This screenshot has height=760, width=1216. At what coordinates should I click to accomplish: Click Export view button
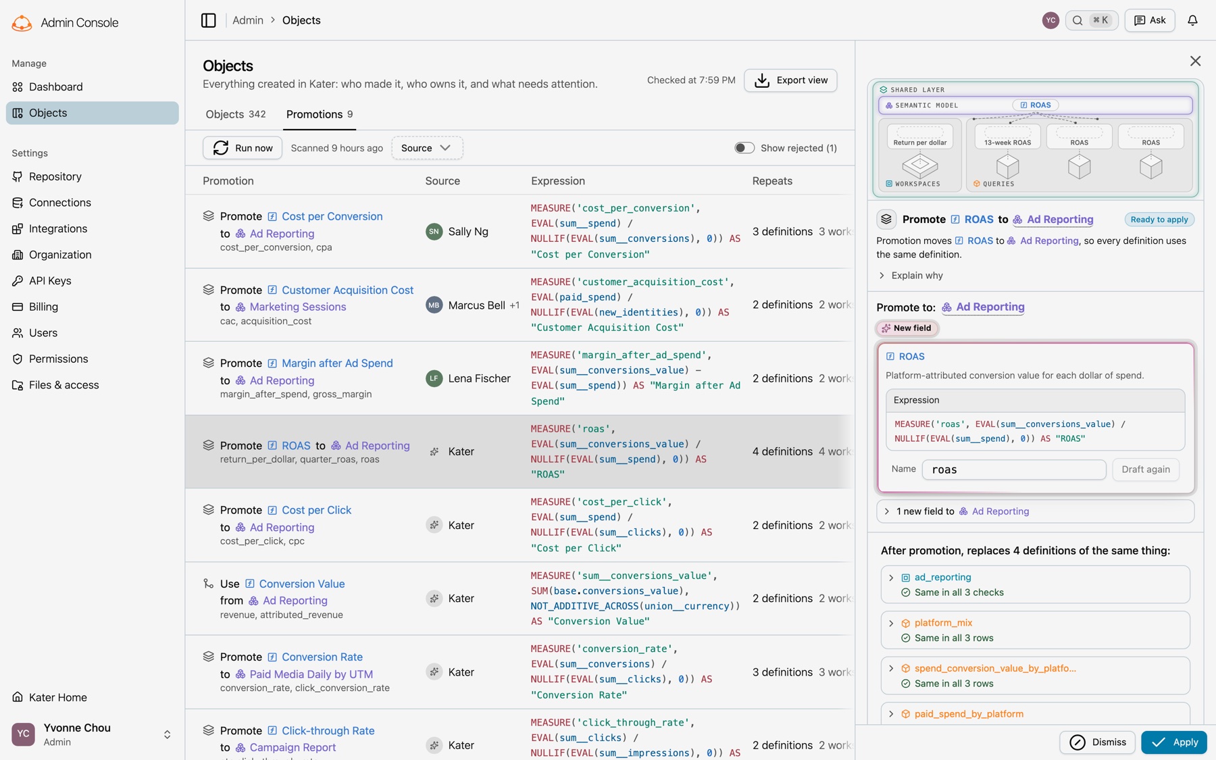tap(790, 80)
